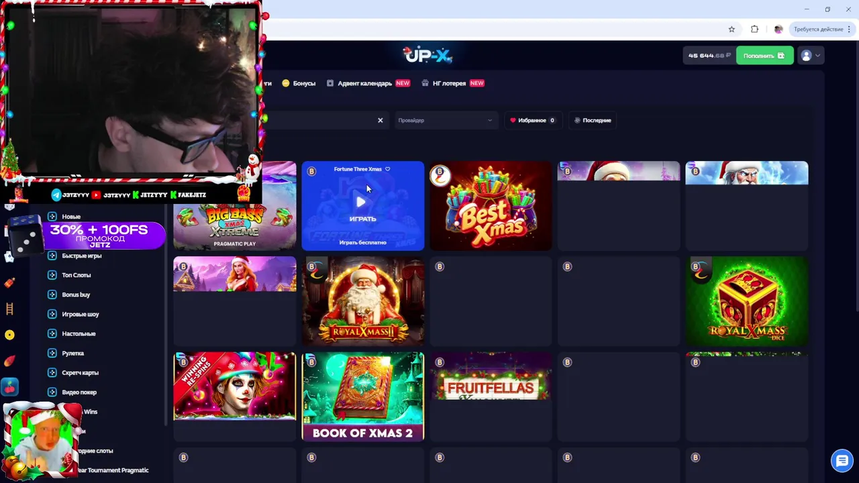859x483 pixels.
Task: Open the live chat support bubble
Action: pos(841,461)
